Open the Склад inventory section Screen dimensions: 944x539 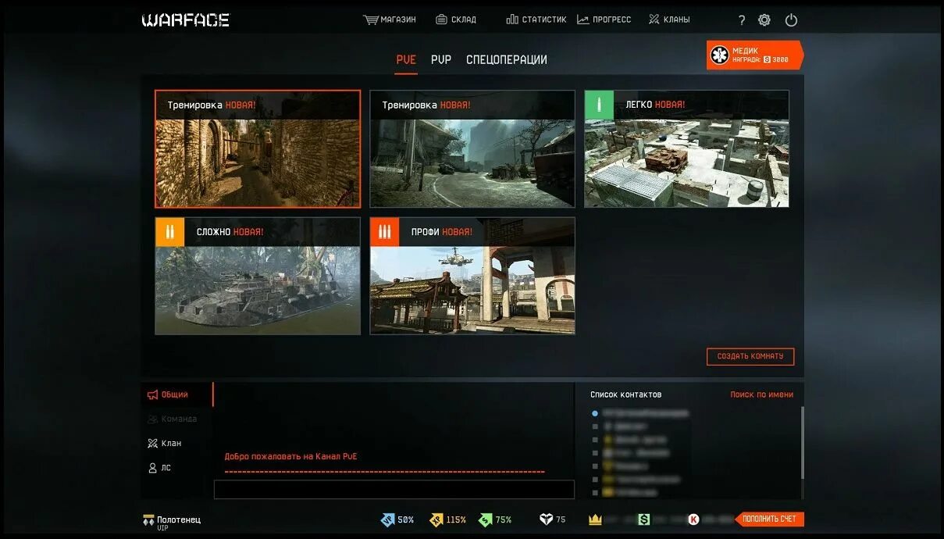[455, 20]
